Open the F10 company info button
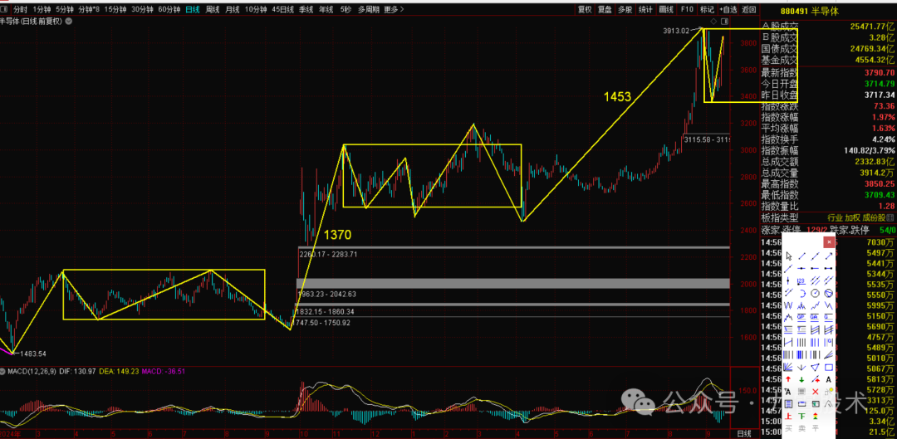Viewport: 897px width, 439px height. click(x=687, y=9)
